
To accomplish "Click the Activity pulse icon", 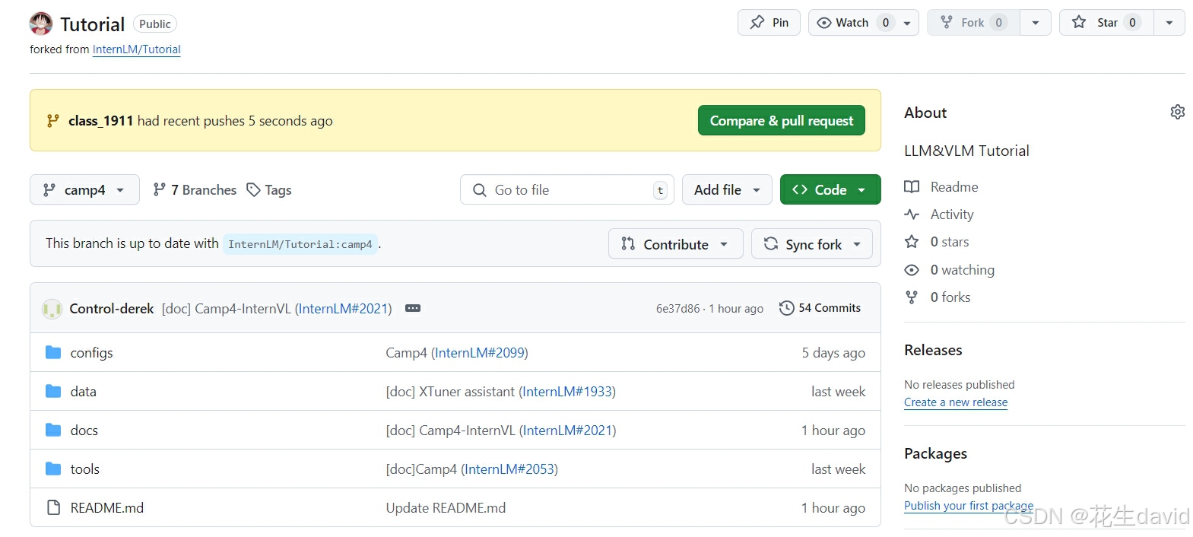I will tap(912, 214).
